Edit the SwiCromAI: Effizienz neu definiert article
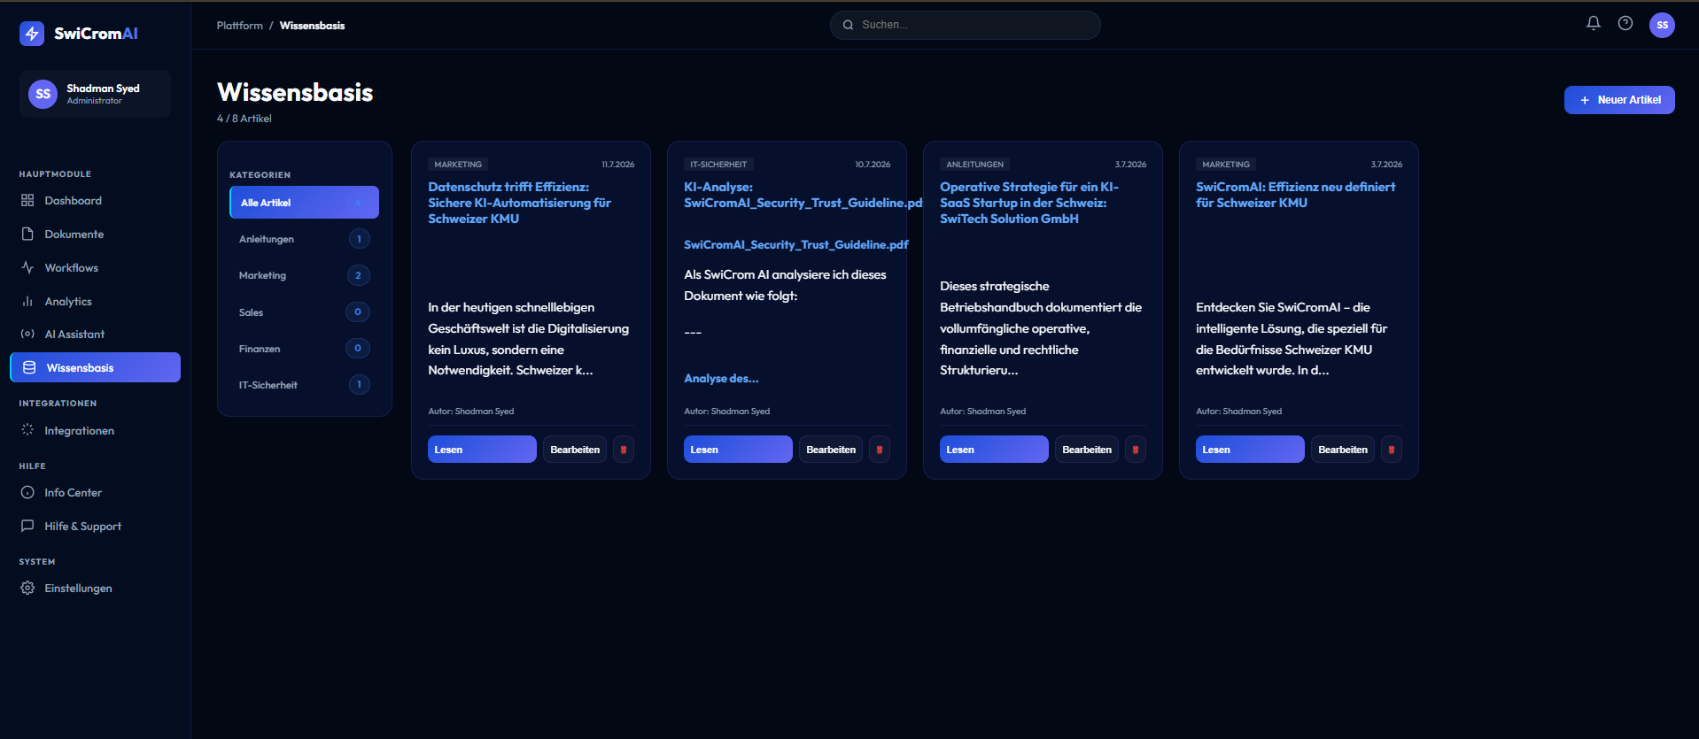The image size is (1699, 739). [x=1343, y=450]
